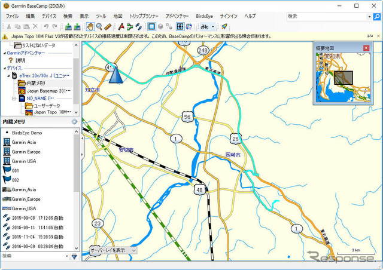Open the top search box dropdown arrow
Viewport: 383px width, 270px height.
(369, 17)
